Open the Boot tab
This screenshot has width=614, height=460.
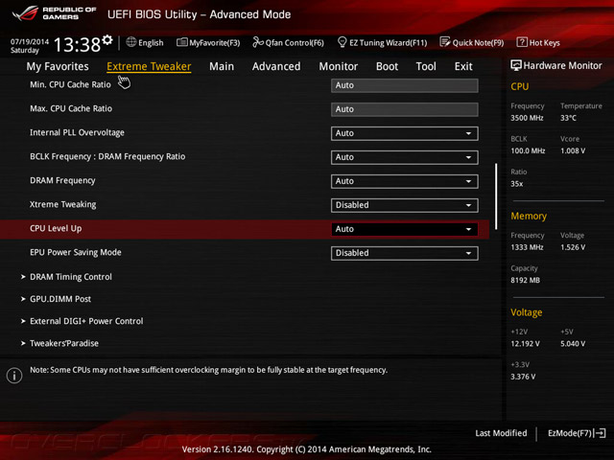(x=387, y=66)
